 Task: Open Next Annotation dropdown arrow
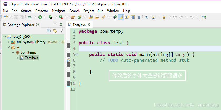pyautogui.click(x=159, y=17)
